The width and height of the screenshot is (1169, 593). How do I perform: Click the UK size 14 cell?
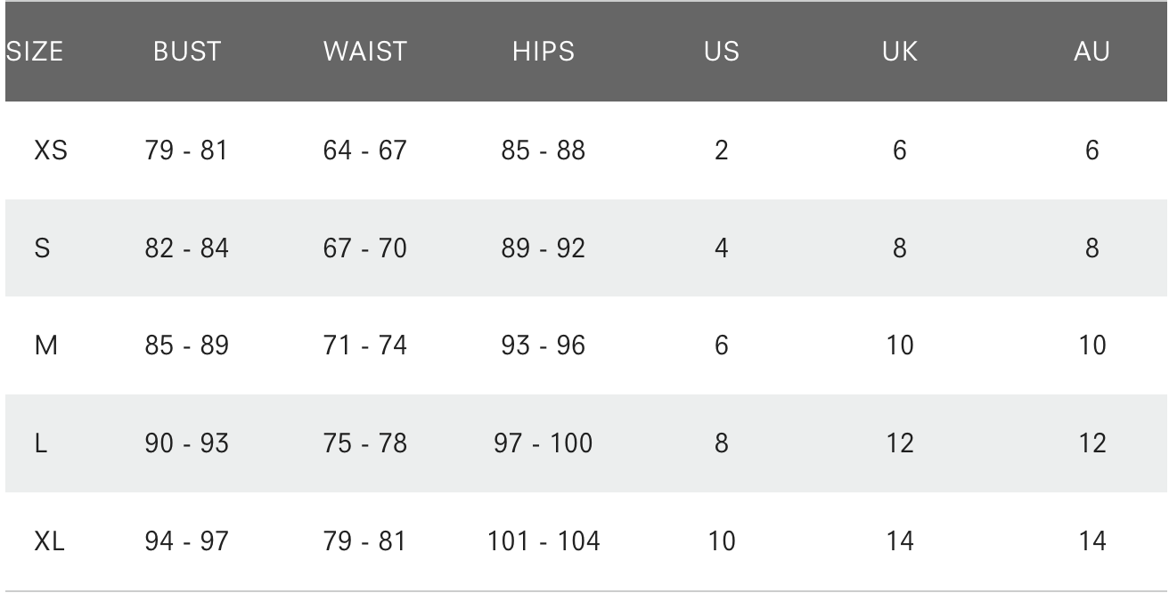(x=900, y=540)
